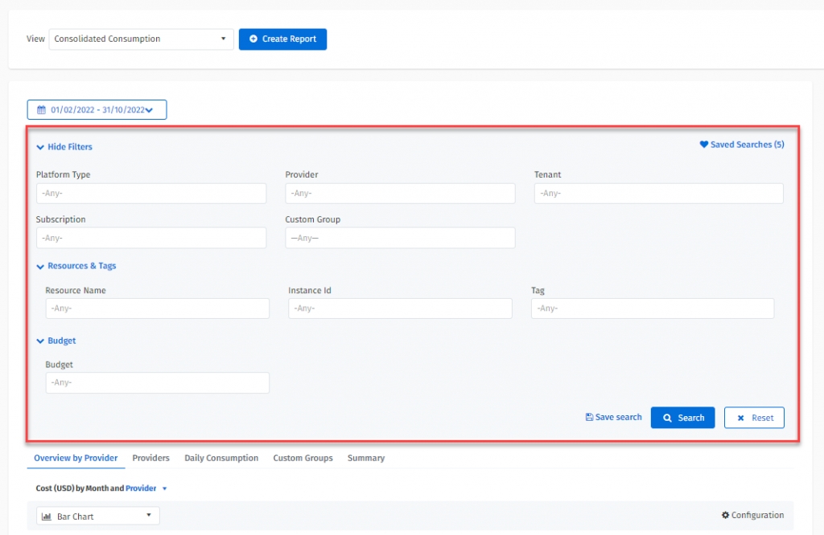824x535 pixels.
Task: Click the calendar icon in date range
Action: [42, 110]
